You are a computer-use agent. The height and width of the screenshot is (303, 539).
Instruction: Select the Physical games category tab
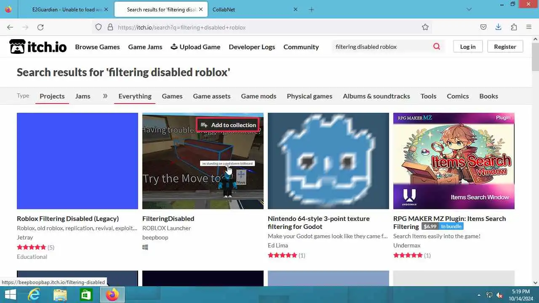[310, 96]
